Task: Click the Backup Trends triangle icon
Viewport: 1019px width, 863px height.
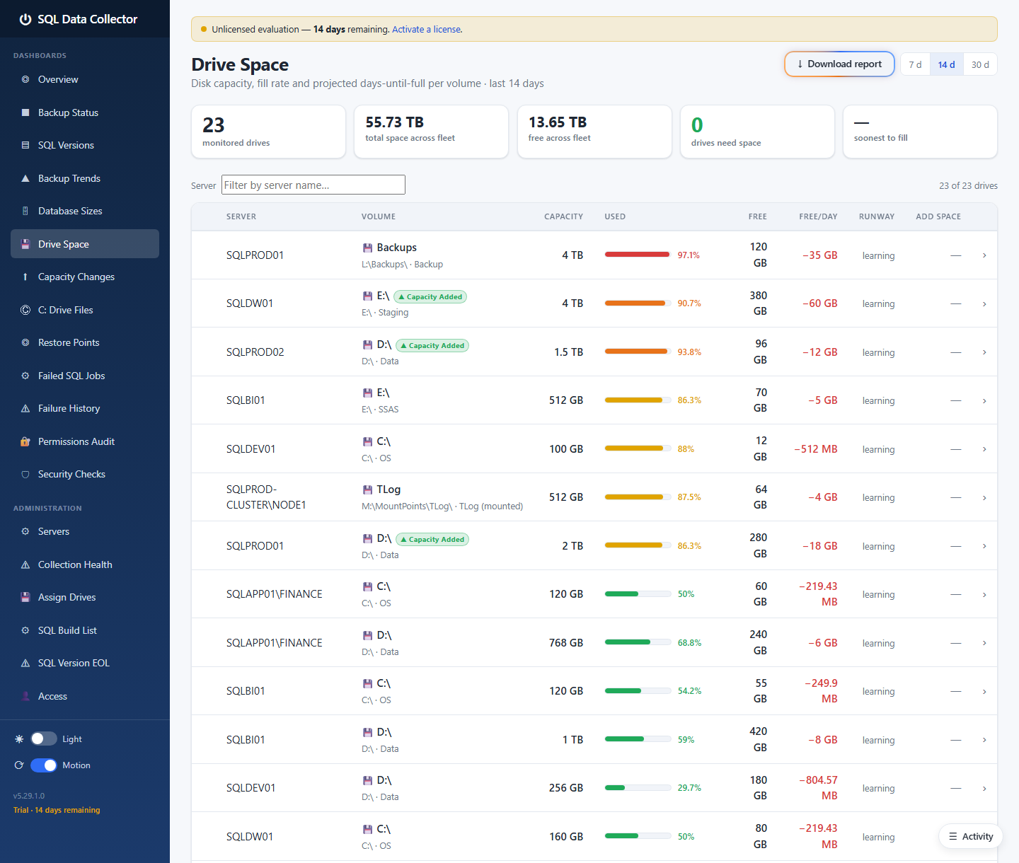Action: (25, 178)
